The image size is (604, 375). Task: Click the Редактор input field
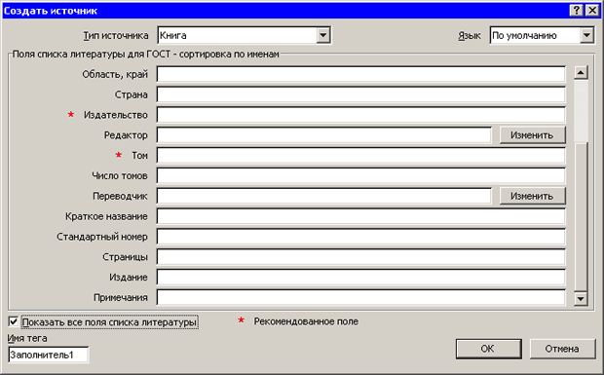[x=324, y=135]
